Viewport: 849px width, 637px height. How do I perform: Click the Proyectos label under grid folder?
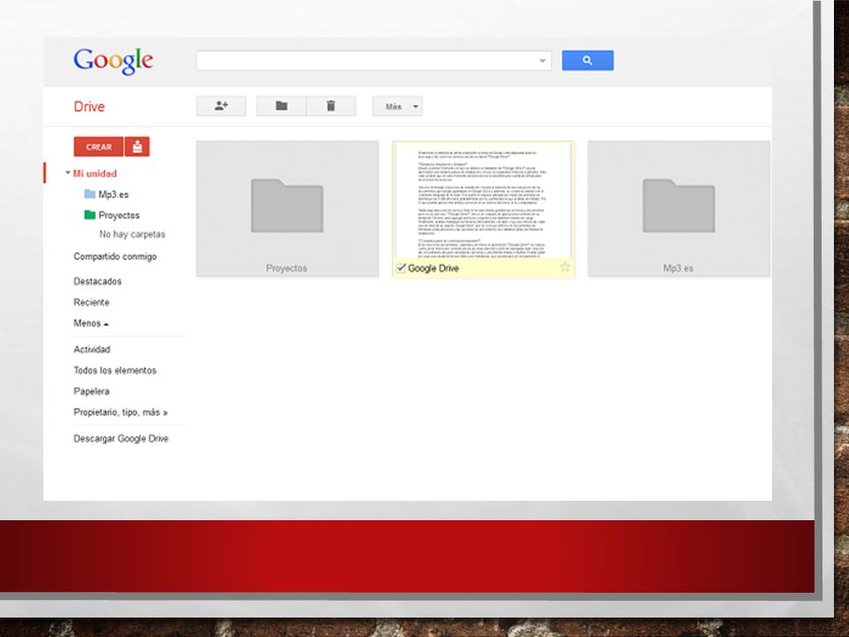pos(287,268)
